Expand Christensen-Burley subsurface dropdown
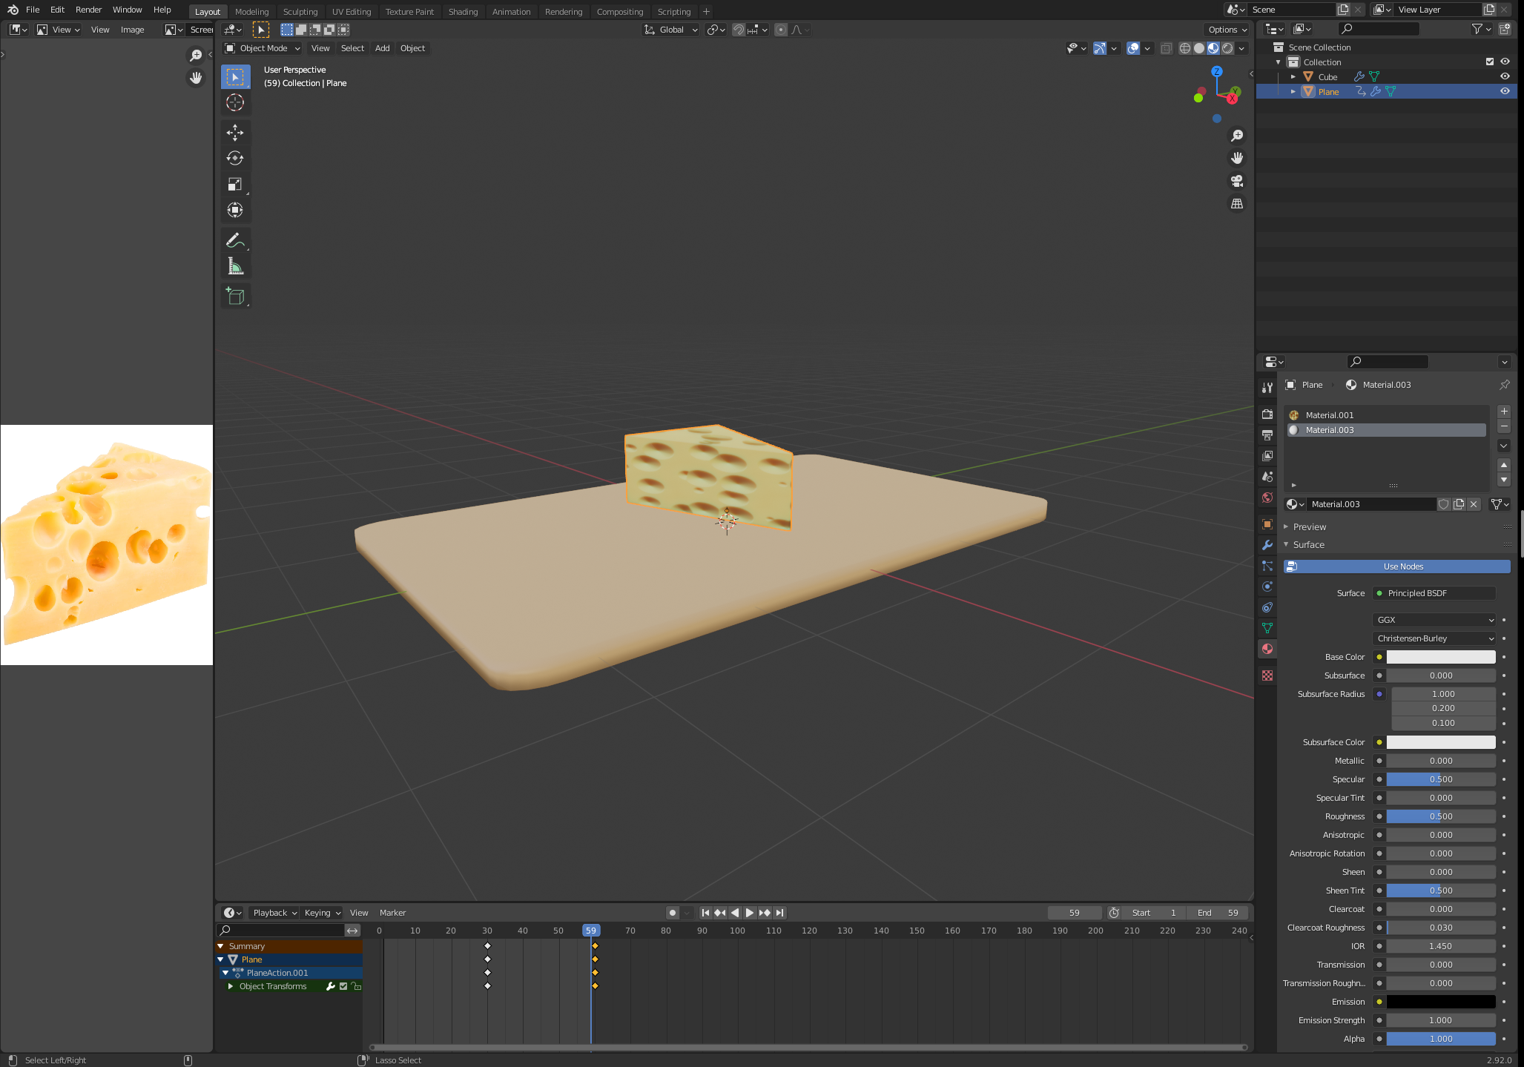 (x=1437, y=638)
